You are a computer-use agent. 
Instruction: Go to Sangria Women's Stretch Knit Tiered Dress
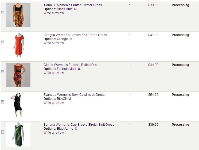point(75,35)
